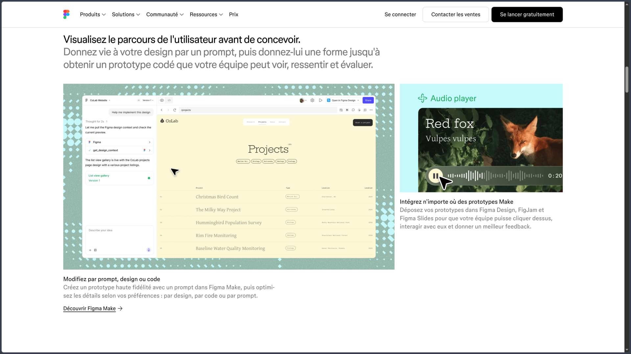The width and height of the screenshot is (631, 354).
Task: Click the preview back arrow
Action: 161,110
